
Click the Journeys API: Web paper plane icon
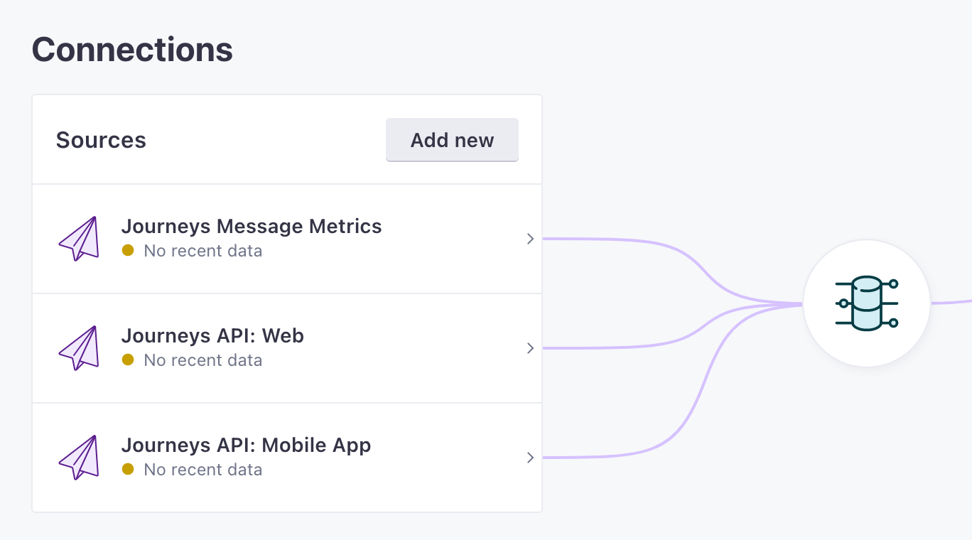click(78, 348)
